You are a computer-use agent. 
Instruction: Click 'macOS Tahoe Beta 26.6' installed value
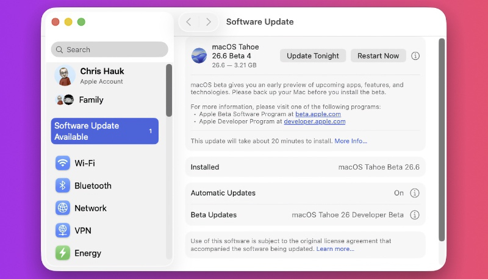pos(379,167)
